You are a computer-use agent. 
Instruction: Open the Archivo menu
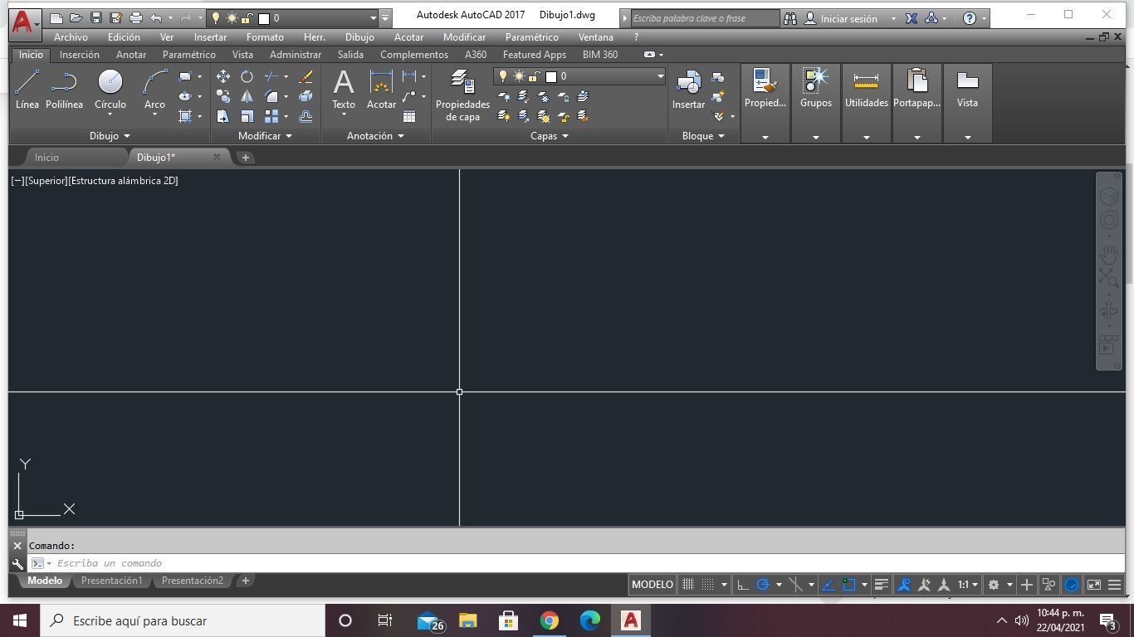click(x=71, y=37)
